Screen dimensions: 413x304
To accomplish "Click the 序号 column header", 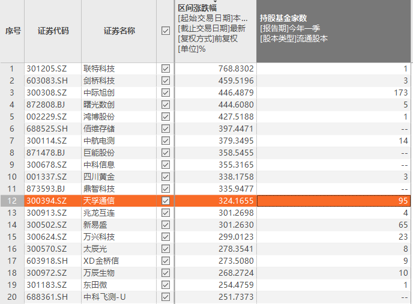I will [x=13, y=31].
